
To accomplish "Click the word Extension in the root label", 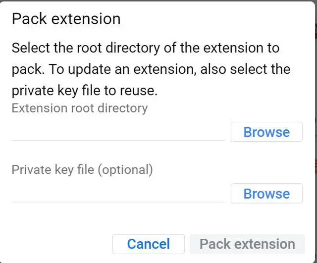I will click(x=37, y=108).
